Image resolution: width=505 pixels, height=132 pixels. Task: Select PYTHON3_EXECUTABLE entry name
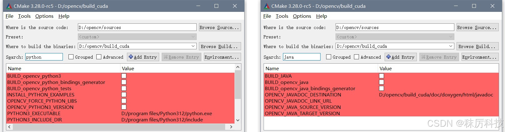point(34,113)
